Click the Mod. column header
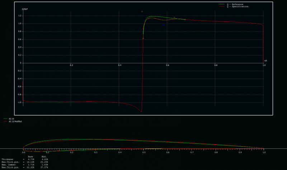Screen dimensions: 287x170 coord(44,156)
